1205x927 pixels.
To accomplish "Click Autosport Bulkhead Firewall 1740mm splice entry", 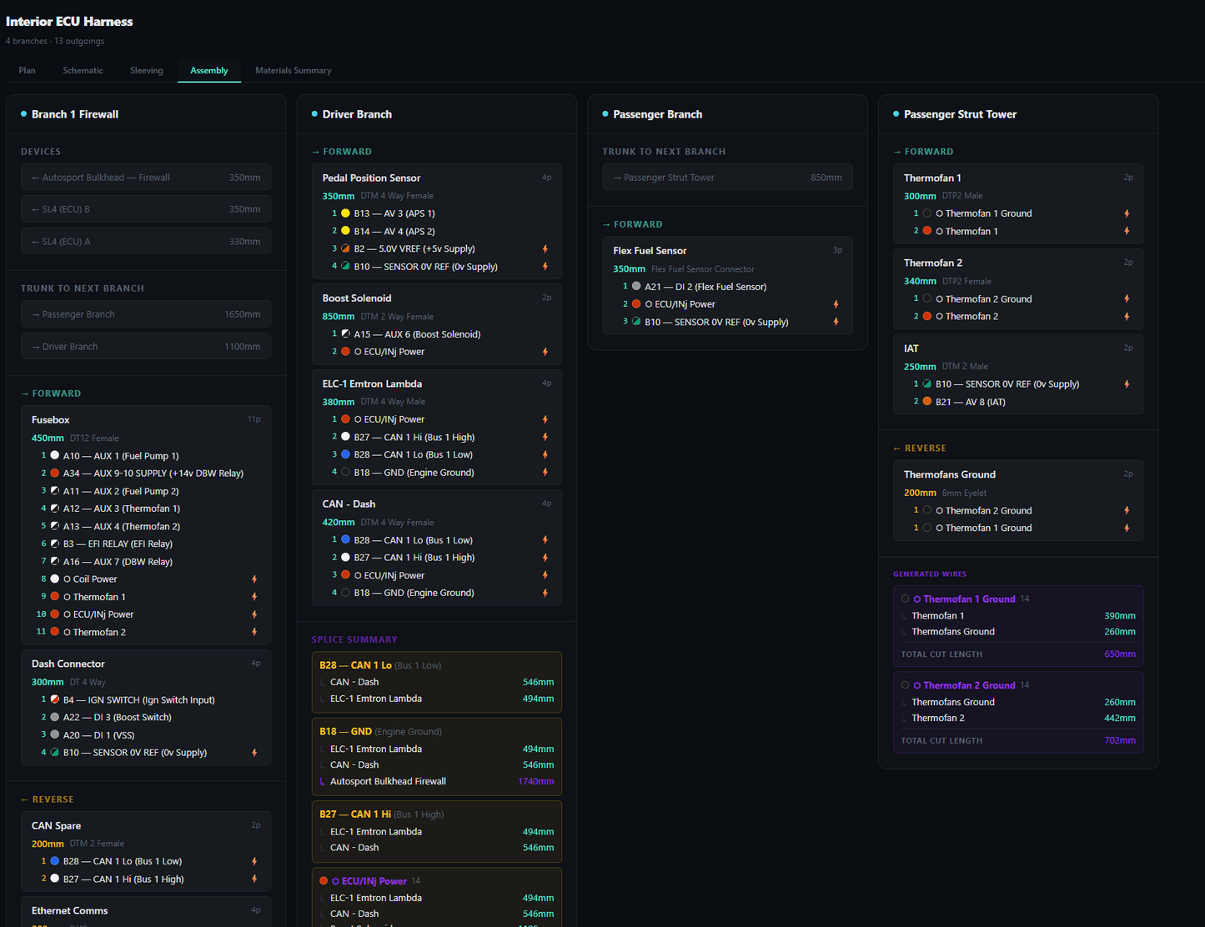I will click(x=436, y=781).
